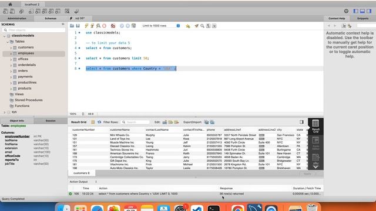The image size is (376, 211).
Task: Switch to Result Grid view panel
Action: point(315,126)
